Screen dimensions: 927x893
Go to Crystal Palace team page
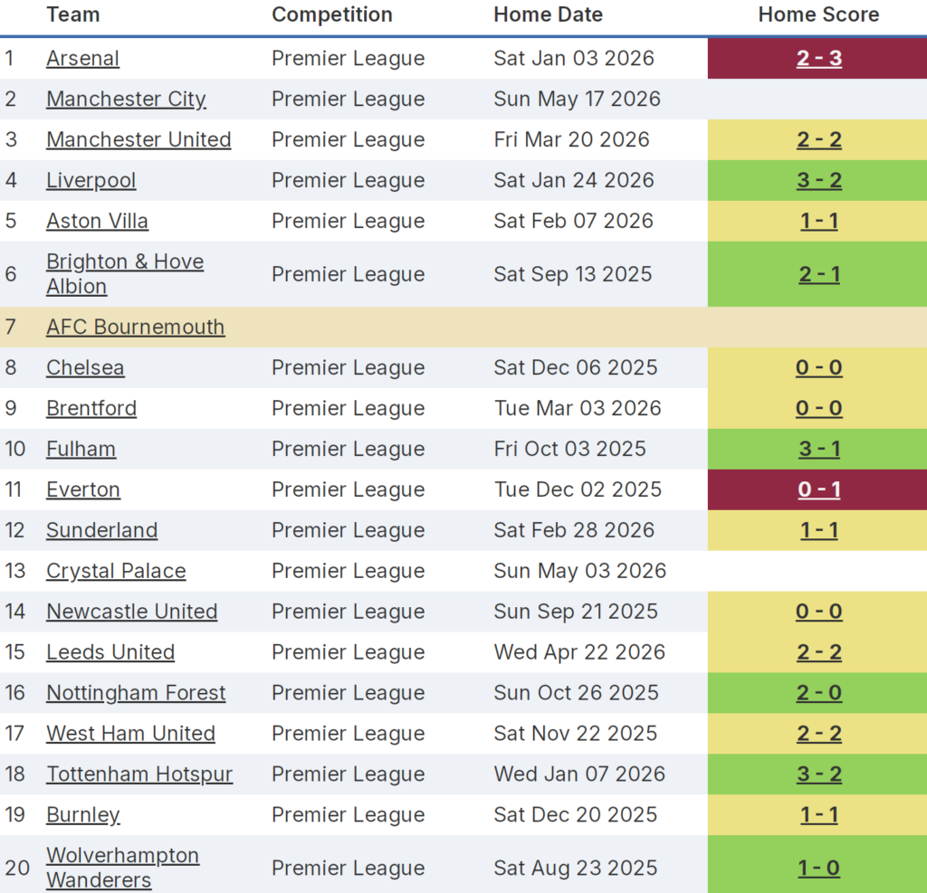point(116,572)
